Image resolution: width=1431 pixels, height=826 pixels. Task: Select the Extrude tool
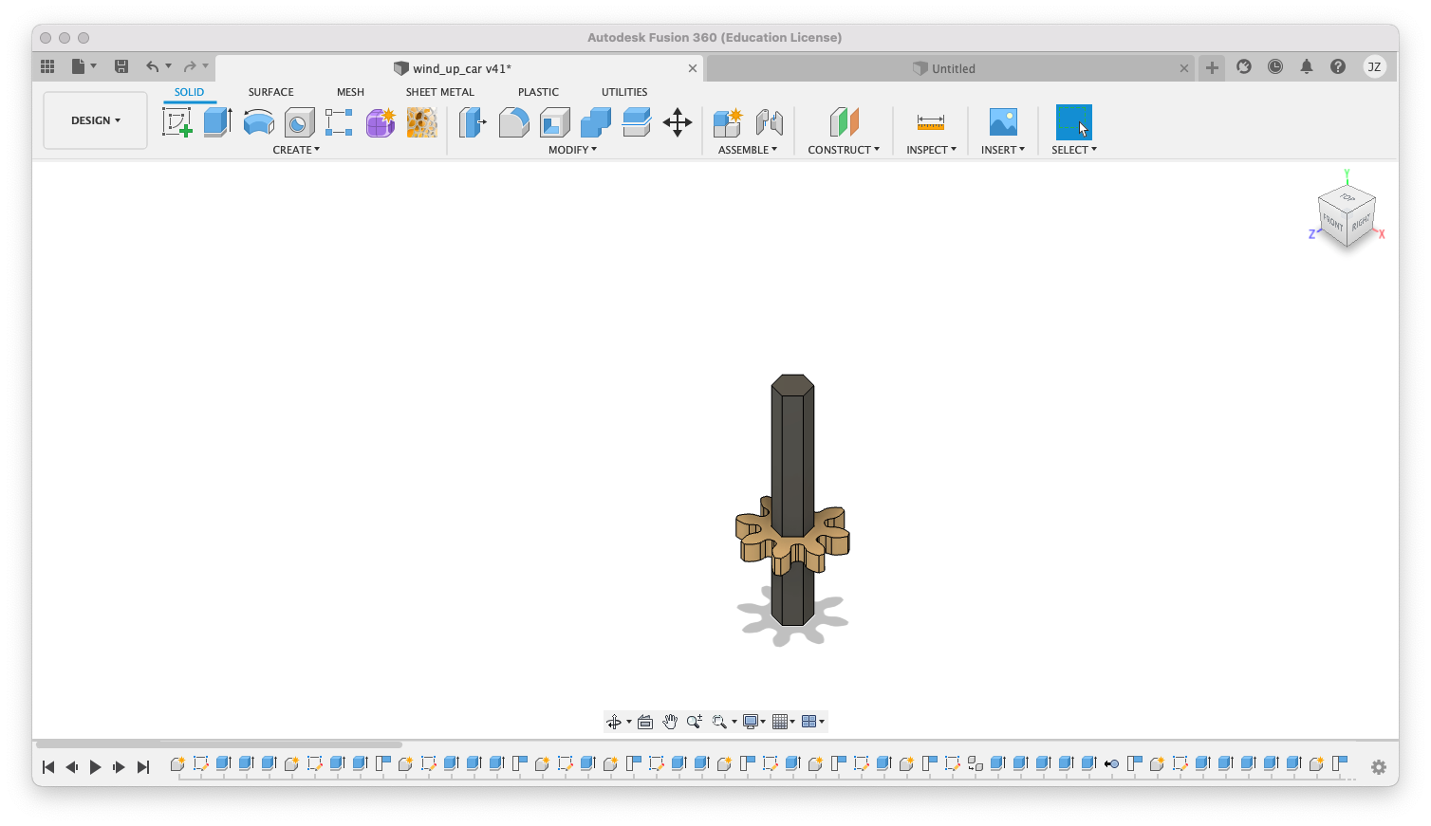point(218,122)
